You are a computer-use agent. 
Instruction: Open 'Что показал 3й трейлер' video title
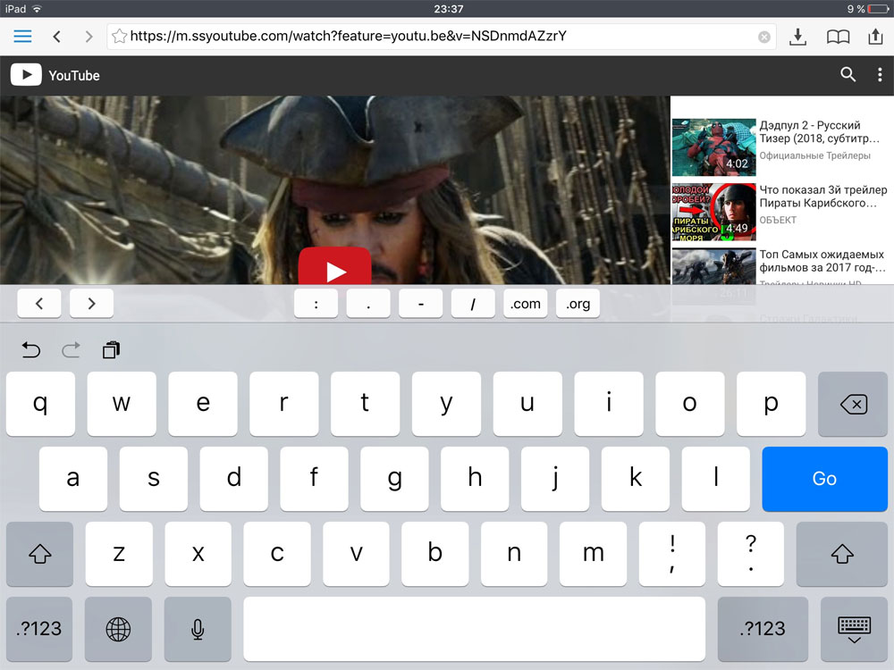click(823, 197)
